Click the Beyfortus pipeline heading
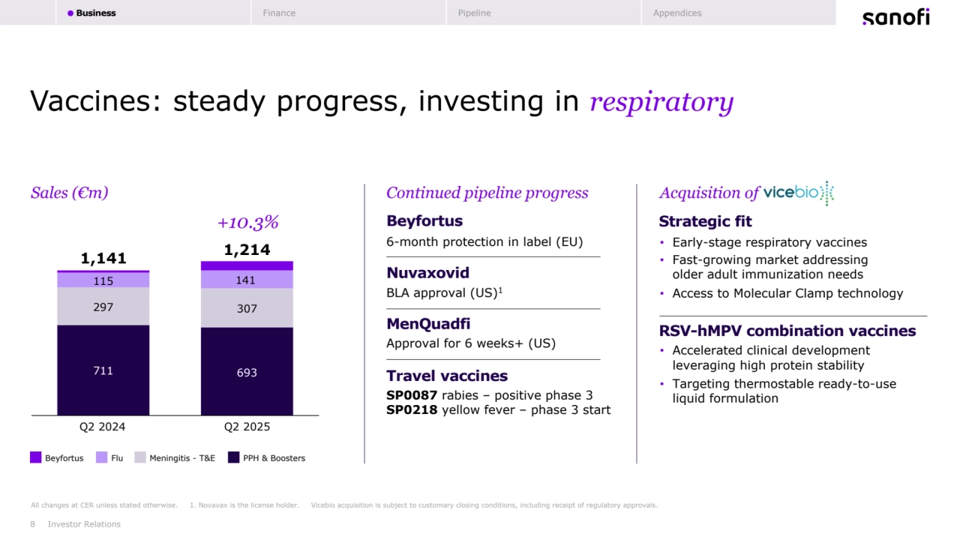Screen dimensions: 960x540 click(x=424, y=221)
